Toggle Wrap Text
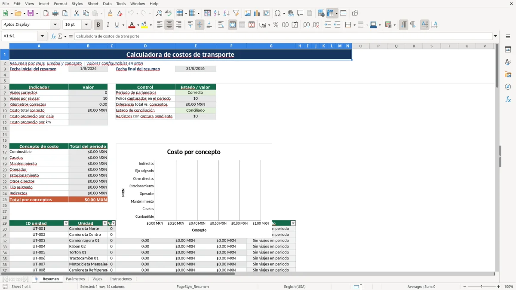This screenshot has height=290, width=516. coord(221,25)
